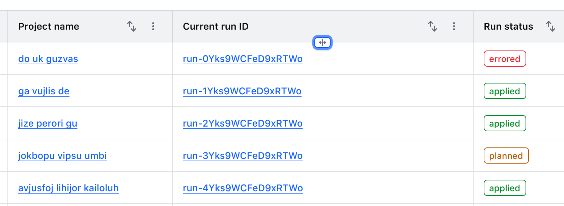Open run-0Yks9WCFeD9xRTWo run link
Viewport: 564px width, 206px height.
(x=243, y=59)
